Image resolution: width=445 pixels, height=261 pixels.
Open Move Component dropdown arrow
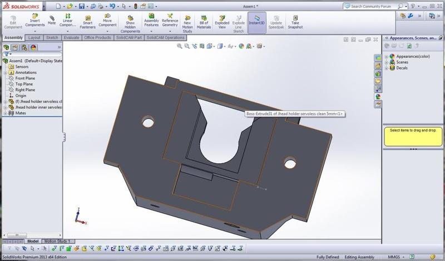click(107, 32)
